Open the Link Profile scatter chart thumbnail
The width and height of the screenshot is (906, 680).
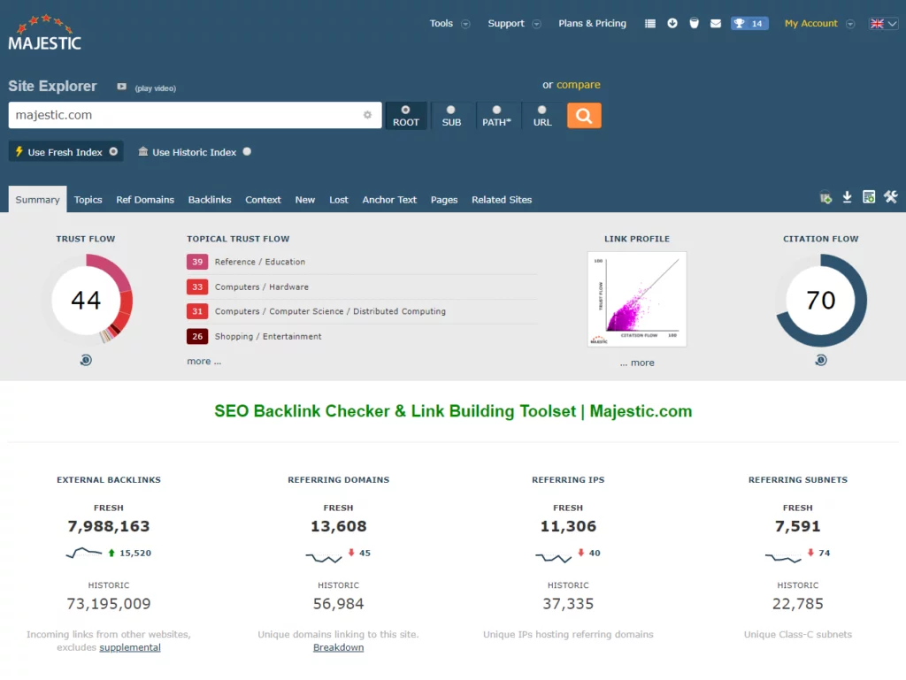637,299
